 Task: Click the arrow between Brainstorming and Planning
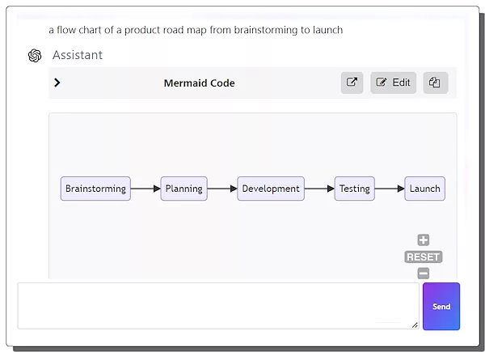[145, 189]
